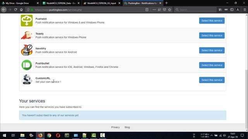Click the pushingbox.com address bar URL
Viewport: 248px width, 139px height.
pyautogui.click(x=59, y=10)
